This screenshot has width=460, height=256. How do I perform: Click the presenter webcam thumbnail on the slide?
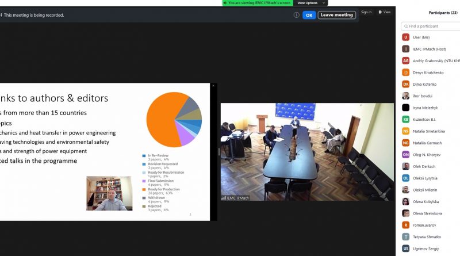[109, 193]
